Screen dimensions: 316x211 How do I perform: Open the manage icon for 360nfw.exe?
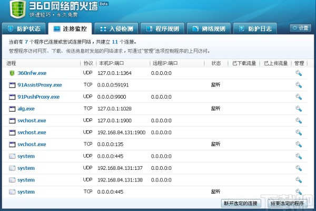click(x=299, y=73)
